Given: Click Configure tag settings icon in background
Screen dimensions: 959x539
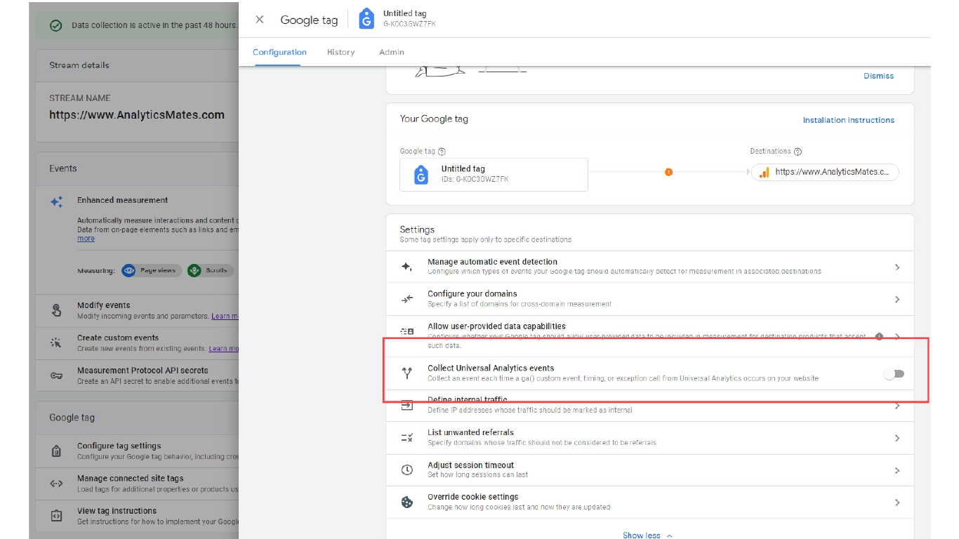Looking at the screenshot, I should [56, 451].
